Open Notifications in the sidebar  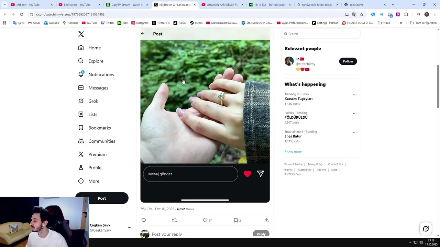click(x=96, y=74)
